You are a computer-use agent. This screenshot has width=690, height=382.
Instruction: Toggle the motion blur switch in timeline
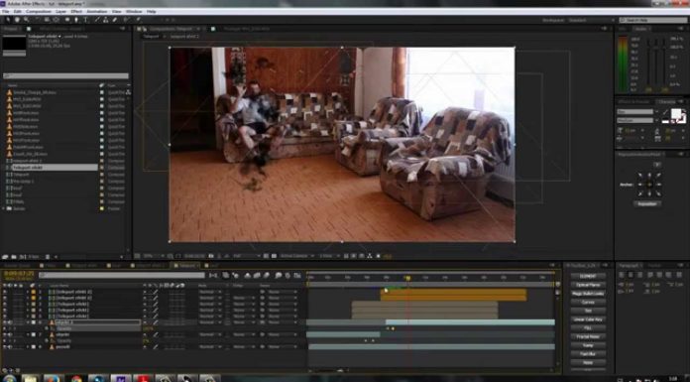tap(267, 276)
